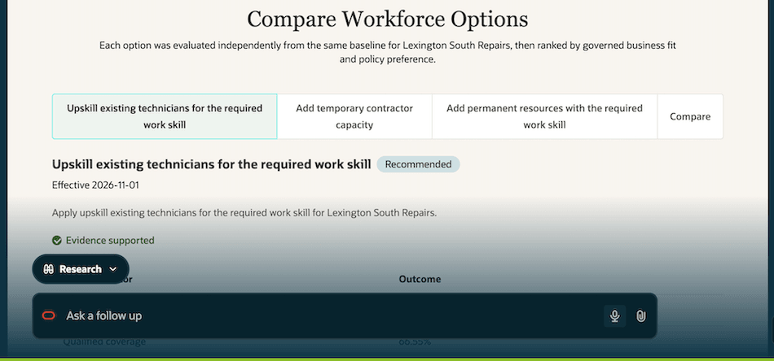Click the Outcome column header
The height and width of the screenshot is (361, 774).
click(x=420, y=279)
